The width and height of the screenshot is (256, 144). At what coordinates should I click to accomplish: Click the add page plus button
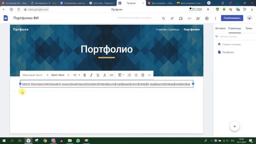point(235,126)
